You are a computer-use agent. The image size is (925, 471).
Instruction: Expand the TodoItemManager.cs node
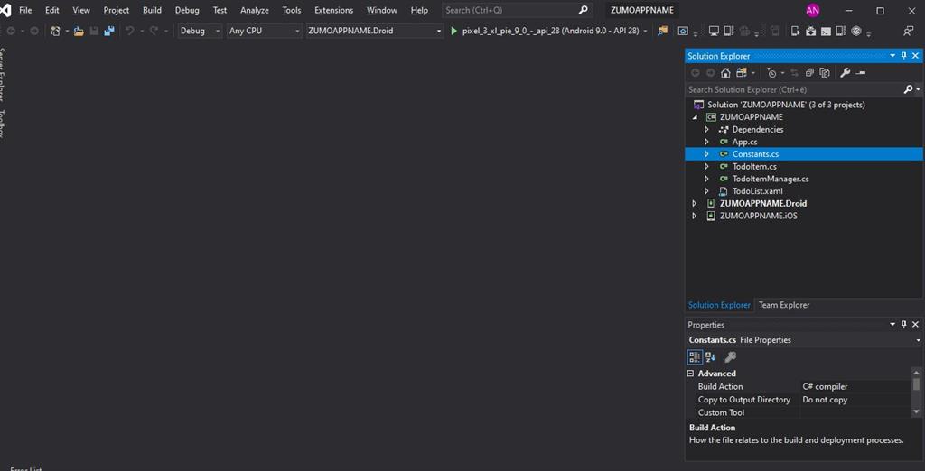706,179
